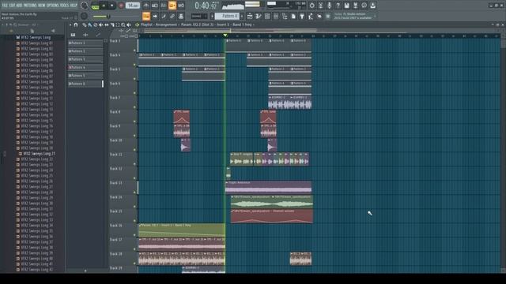Viewport: 506px width, 284px height.
Task: Click the microphone one-click recording icon
Action: pos(329,6)
